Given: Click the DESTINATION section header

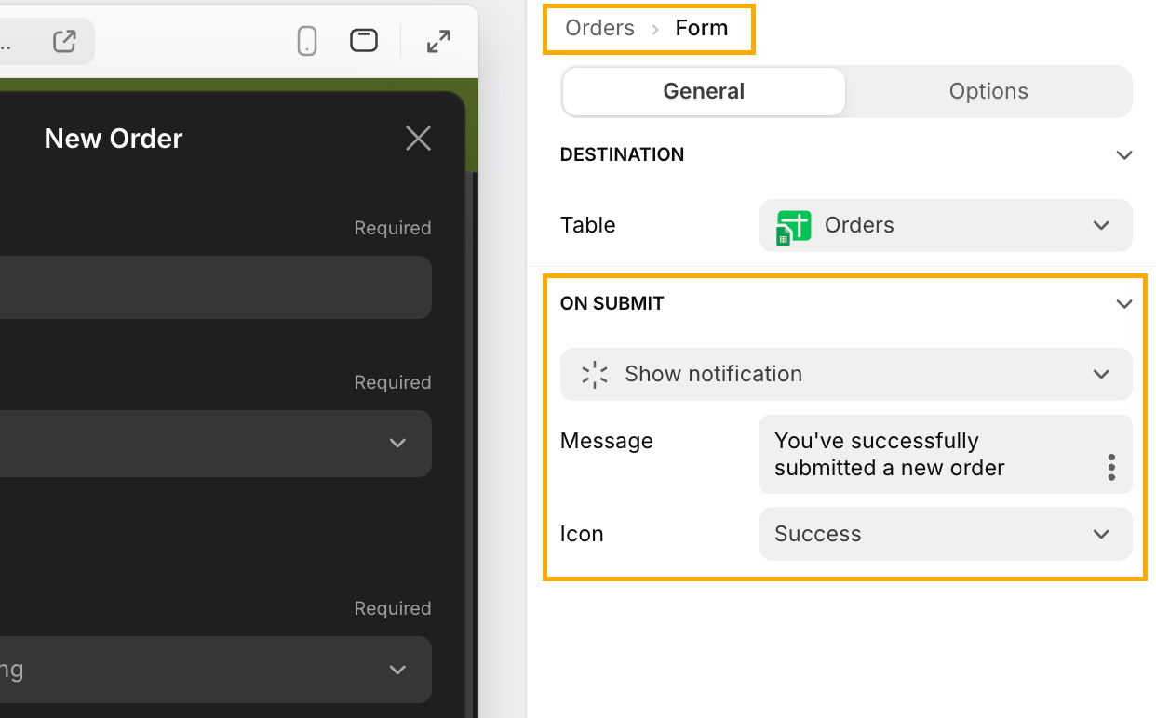Looking at the screenshot, I should click(x=622, y=154).
